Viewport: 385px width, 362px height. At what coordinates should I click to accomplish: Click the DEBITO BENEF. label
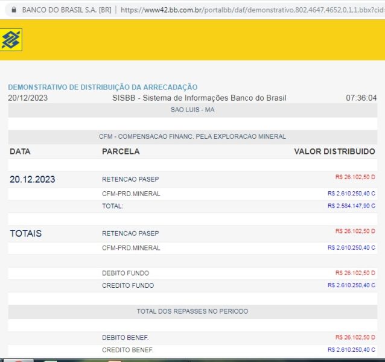(x=126, y=337)
